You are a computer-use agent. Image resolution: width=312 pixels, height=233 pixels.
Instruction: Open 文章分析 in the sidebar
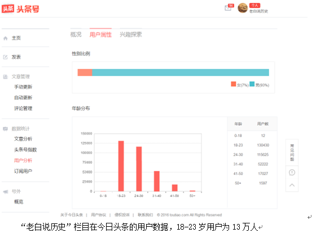pyautogui.click(x=23, y=139)
